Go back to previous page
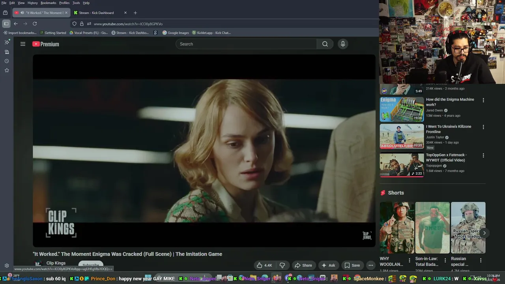This screenshot has height=284, width=505. pos(16,24)
